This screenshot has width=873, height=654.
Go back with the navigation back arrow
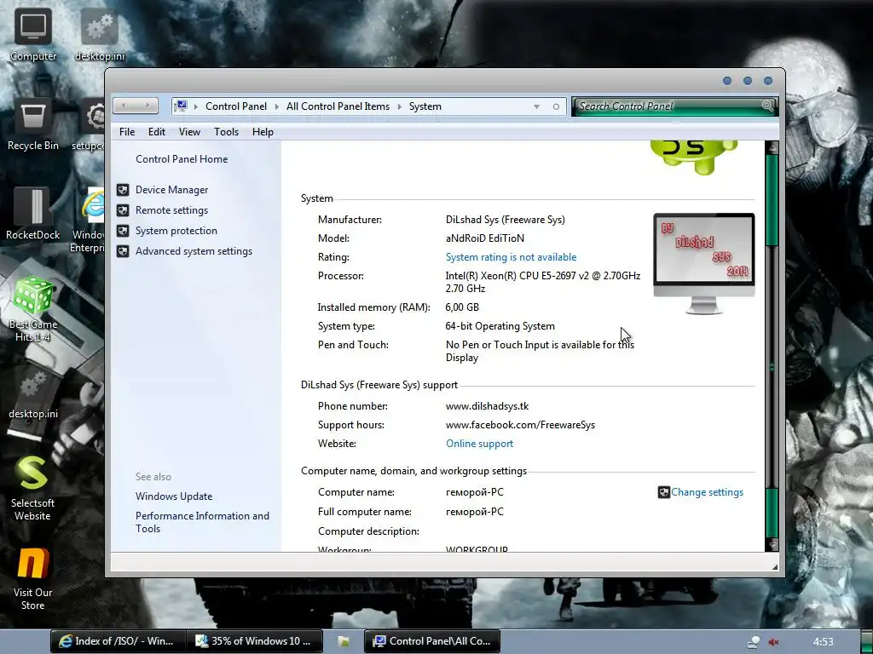pyautogui.click(x=124, y=106)
